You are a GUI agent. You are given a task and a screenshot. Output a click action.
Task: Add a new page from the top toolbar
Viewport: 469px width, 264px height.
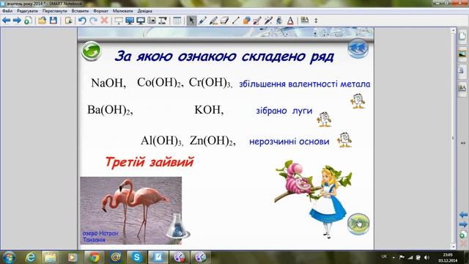click(28, 21)
